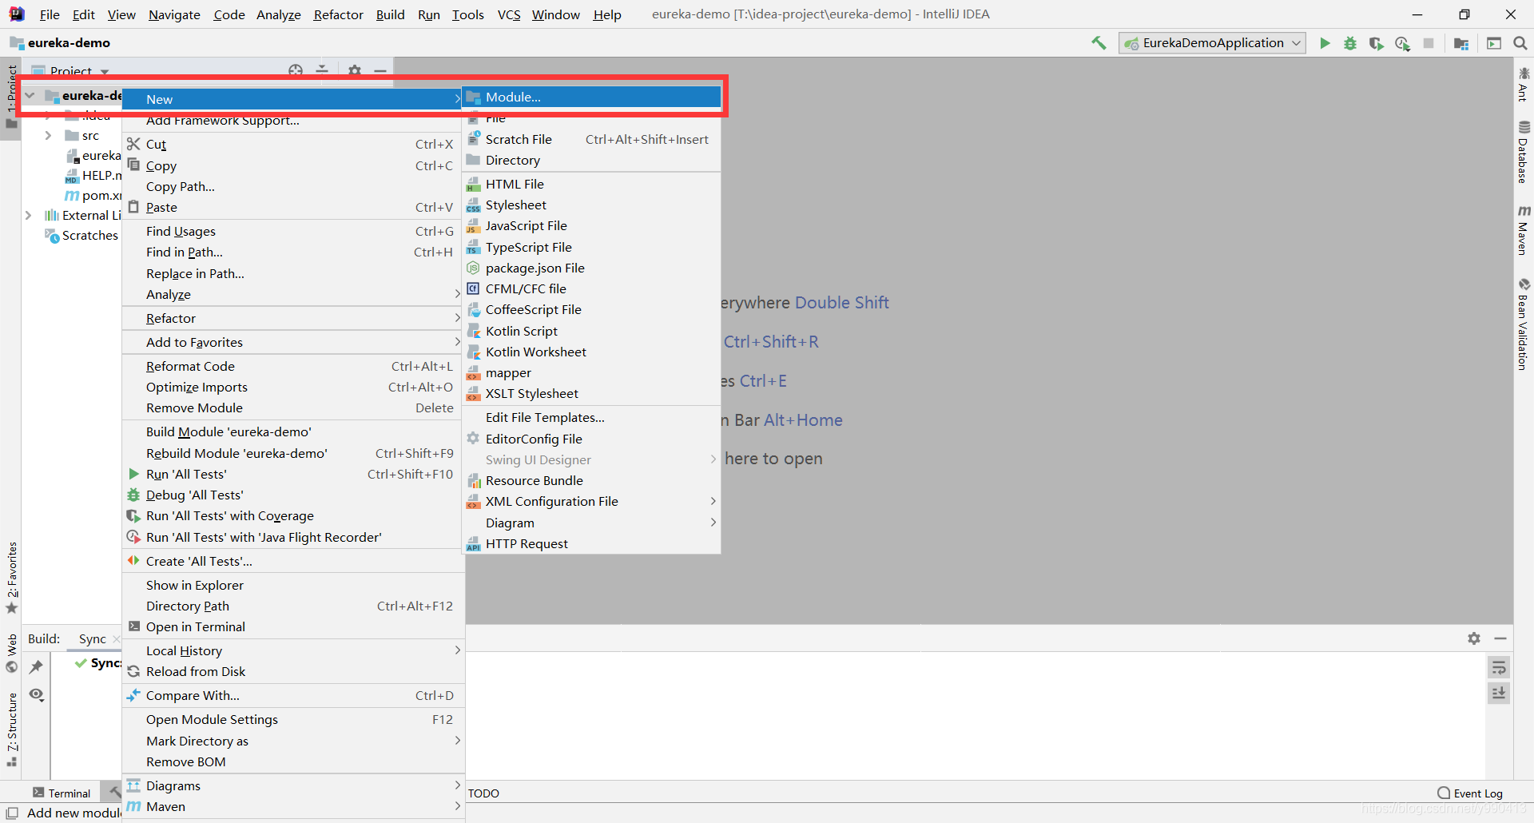The height and width of the screenshot is (823, 1534).
Task: Toggle the eye view icon in Build panel
Action: tap(36, 694)
